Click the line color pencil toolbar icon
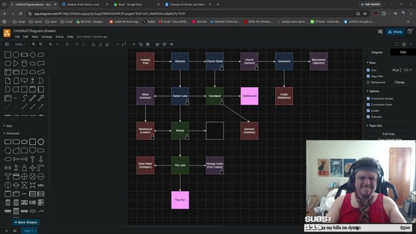This screenshot has width=416, height=234. tap(100, 44)
